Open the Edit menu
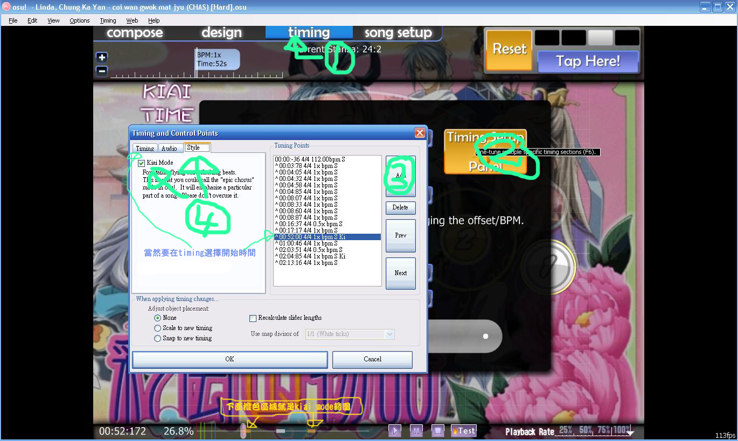738x441 pixels. [32, 20]
